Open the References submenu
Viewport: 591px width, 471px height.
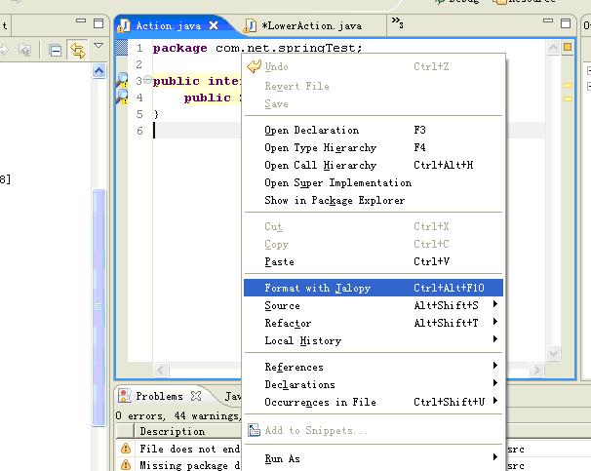coord(374,367)
